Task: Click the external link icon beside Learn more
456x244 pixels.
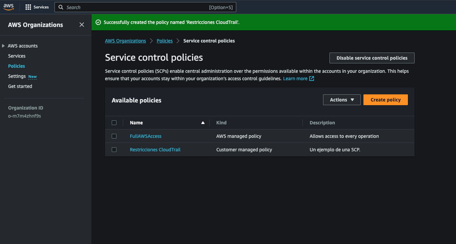Action: coord(312,79)
